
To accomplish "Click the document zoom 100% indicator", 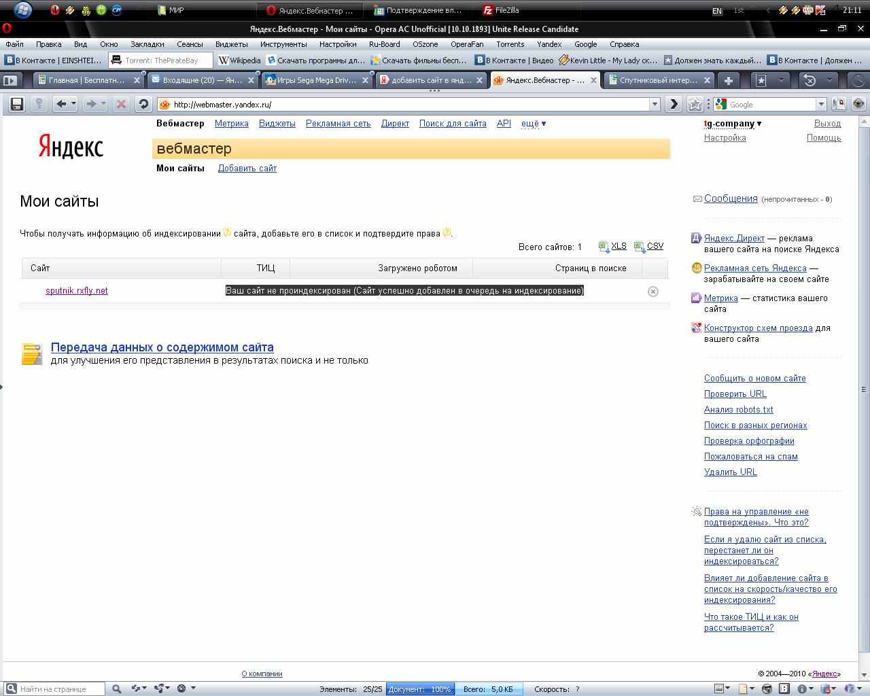I will click(420, 689).
